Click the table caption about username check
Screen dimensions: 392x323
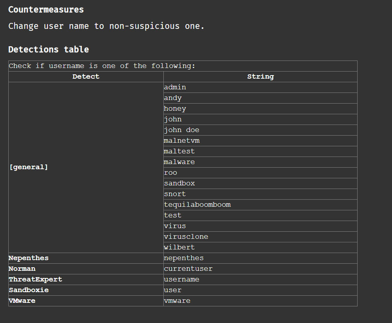(x=183, y=66)
